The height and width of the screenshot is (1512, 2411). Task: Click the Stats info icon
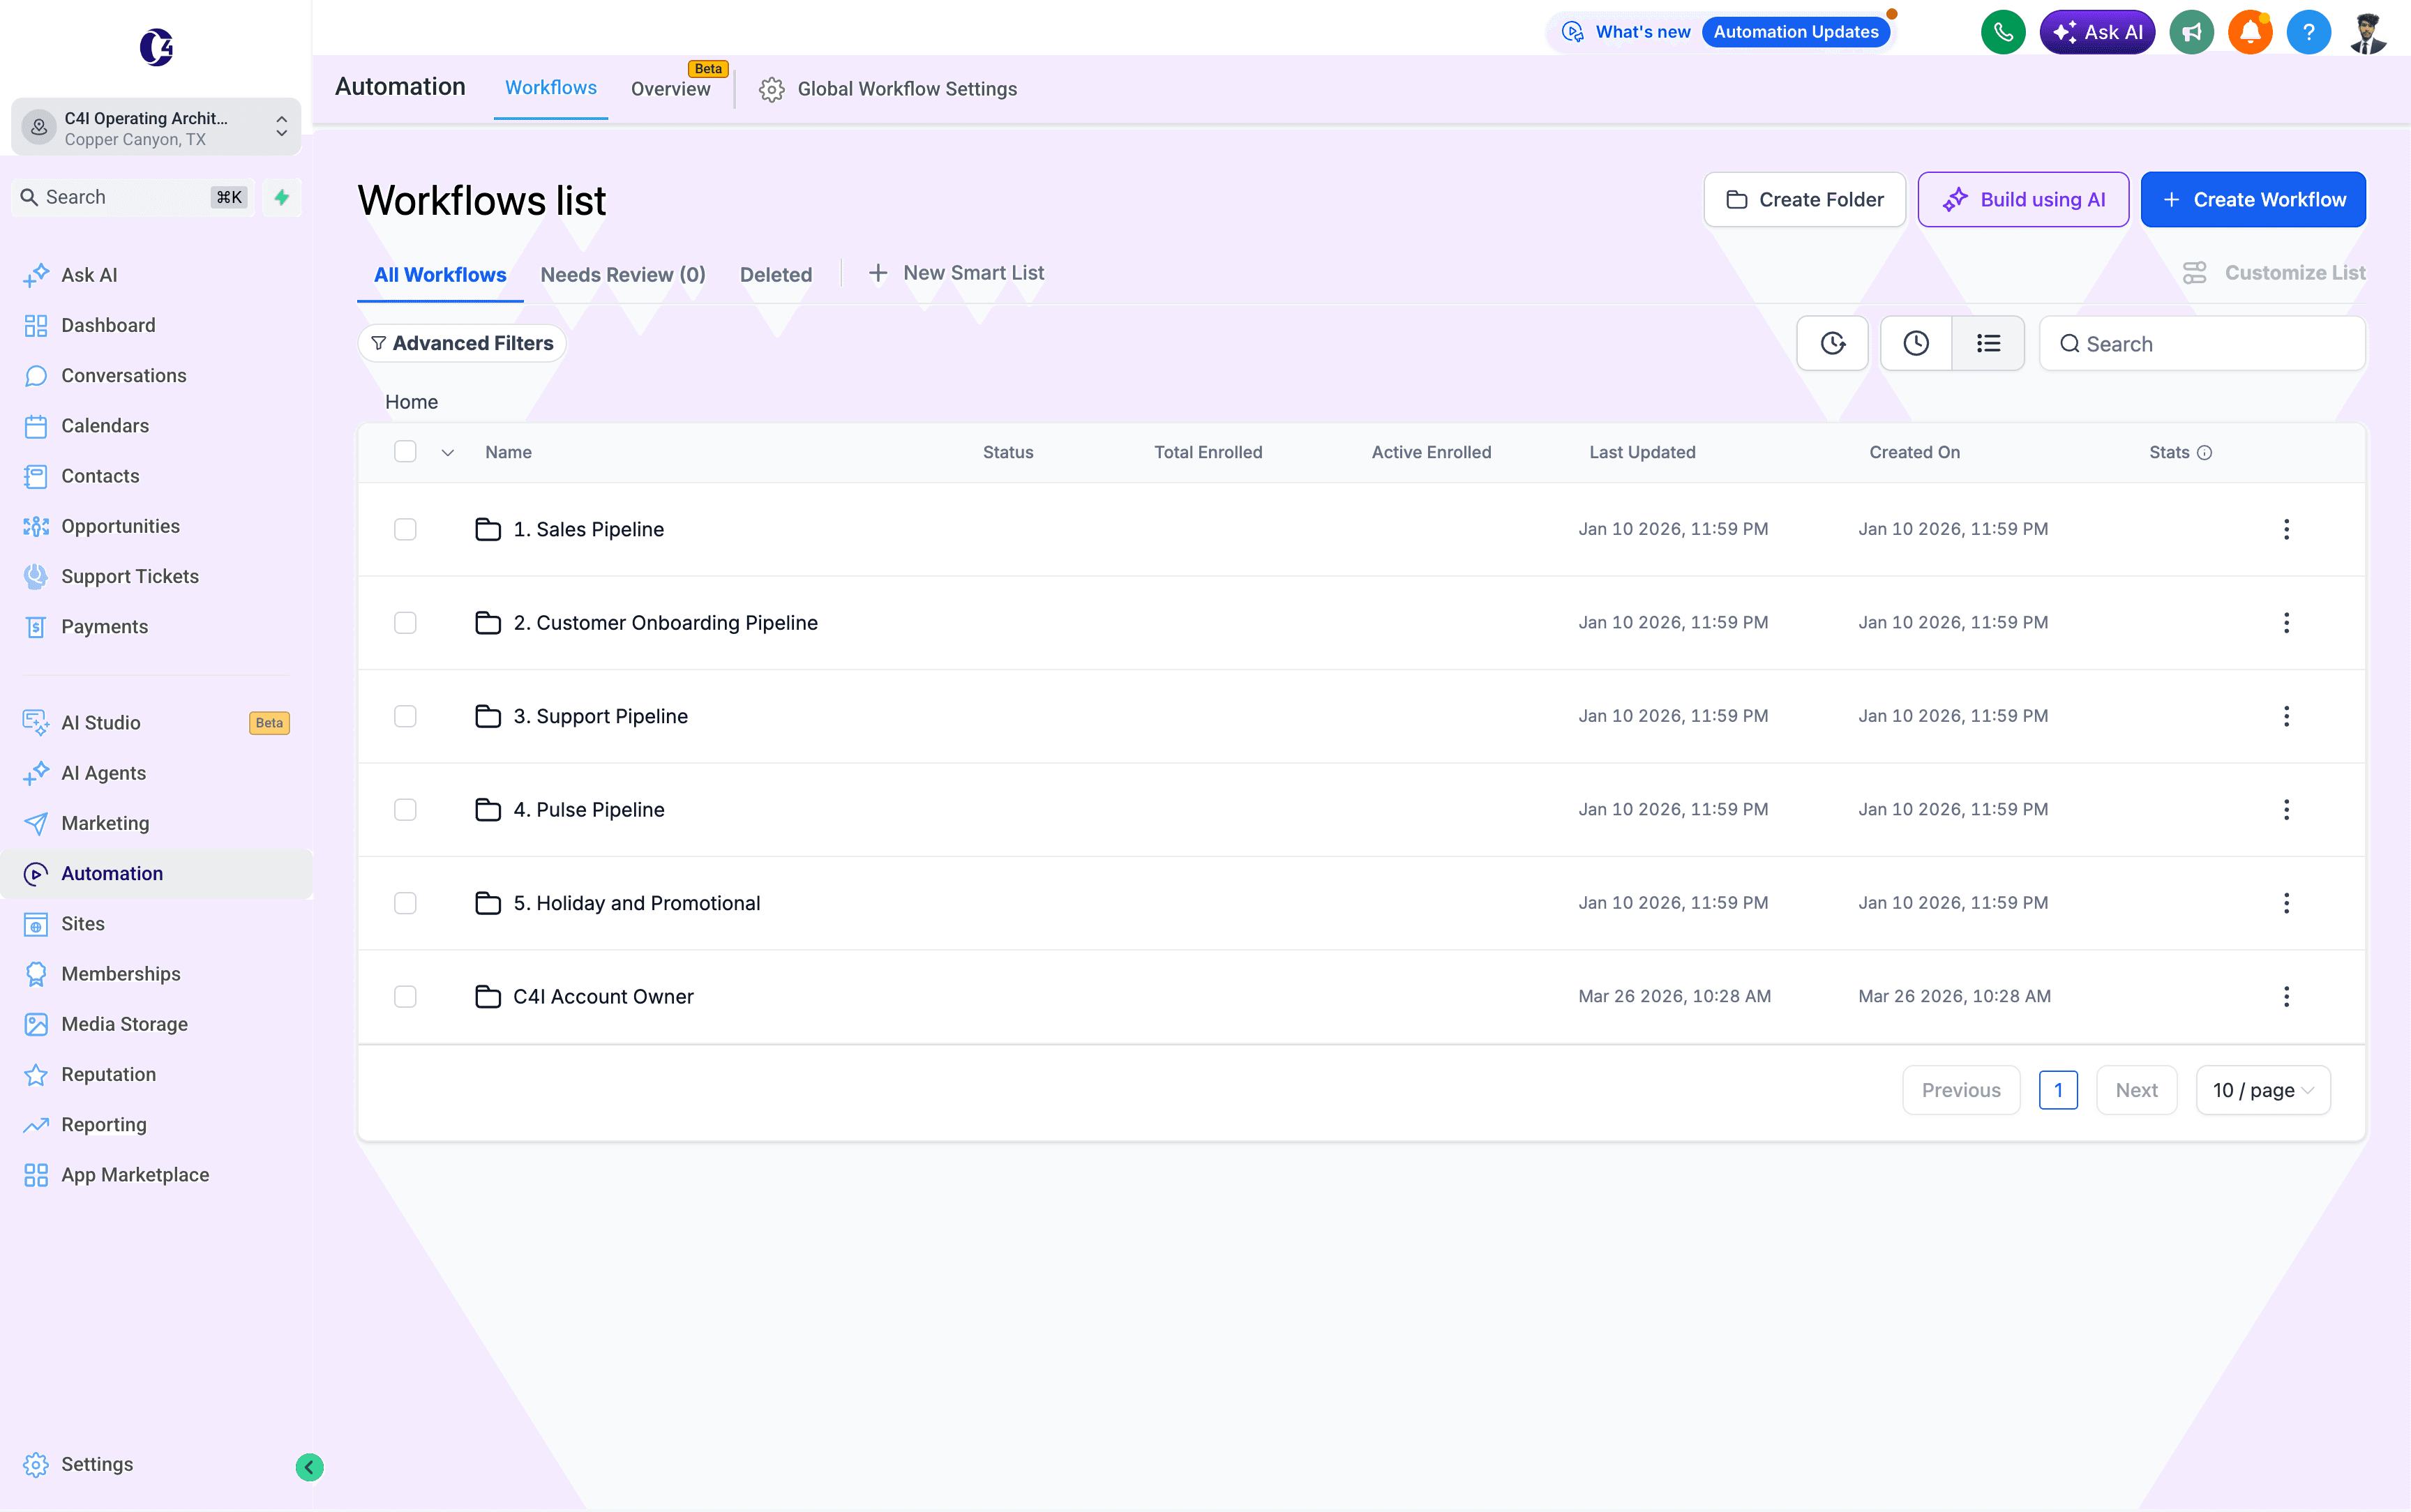pos(2204,452)
